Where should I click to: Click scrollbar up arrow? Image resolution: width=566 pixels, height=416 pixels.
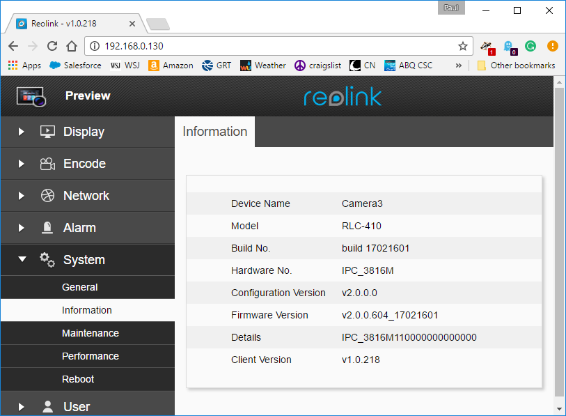tap(559, 82)
